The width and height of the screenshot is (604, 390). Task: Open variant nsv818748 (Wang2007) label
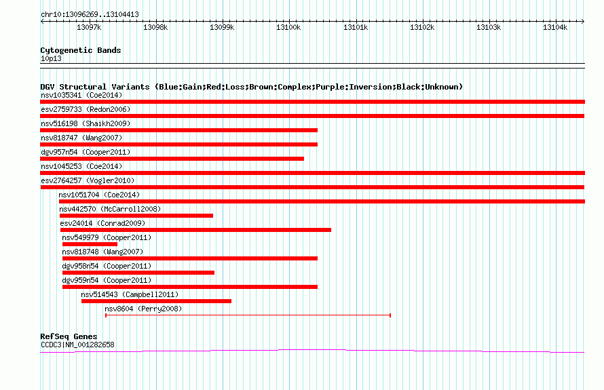[x=103, y=252]
